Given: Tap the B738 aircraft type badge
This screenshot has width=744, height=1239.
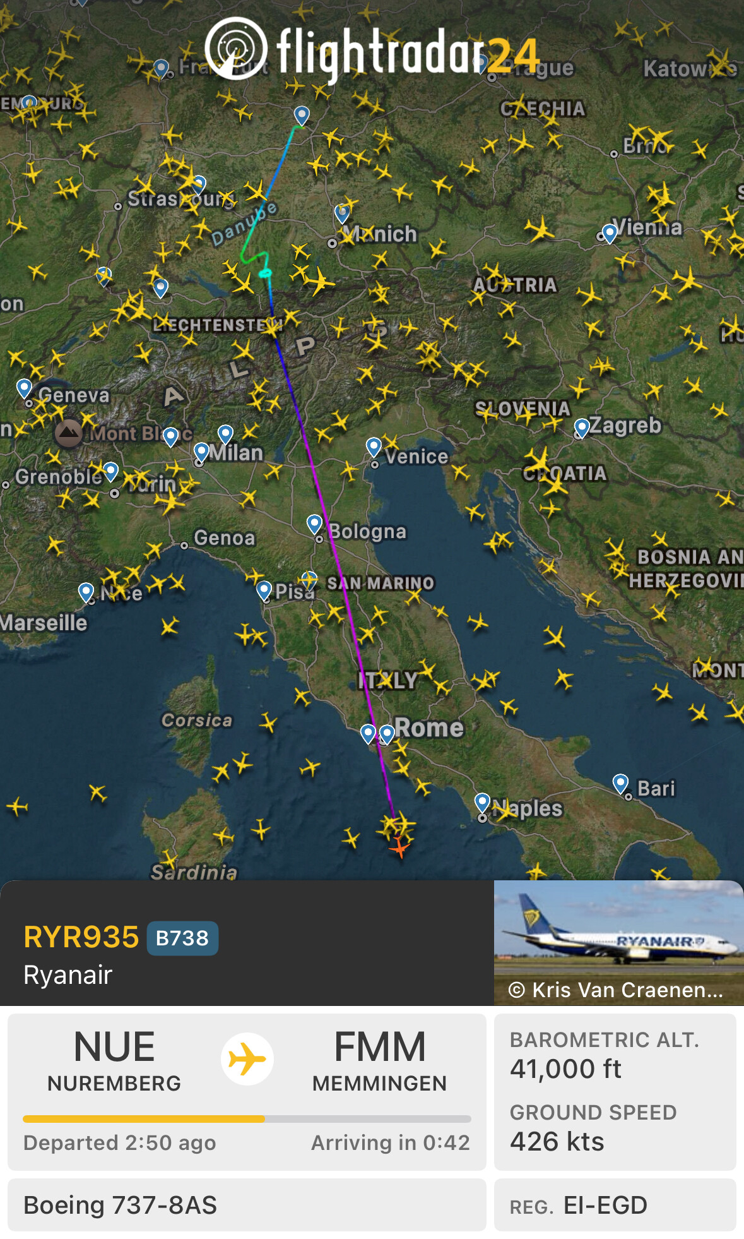Looking at the screenshot, I should [x=182, y=938].
